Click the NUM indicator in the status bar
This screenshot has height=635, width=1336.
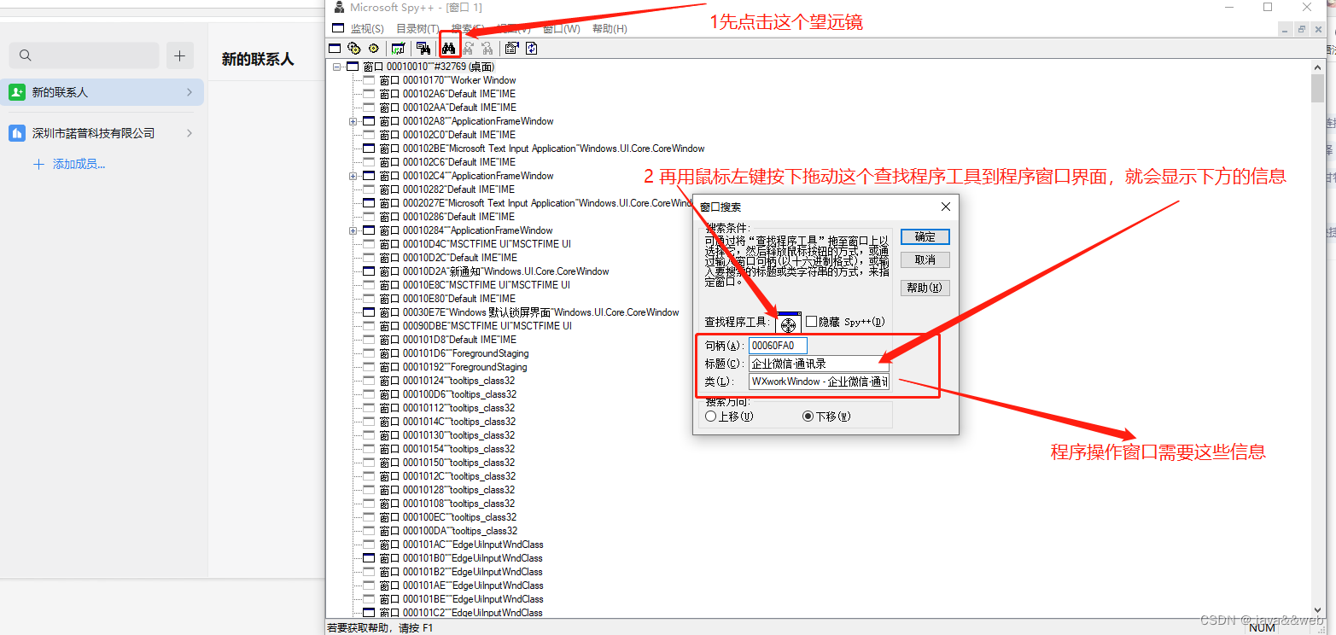[x=1262, y=627]
